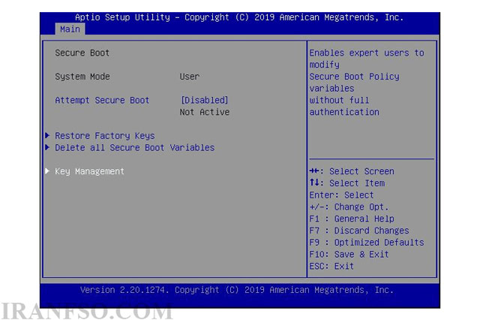Click the Secure Boot heading

pyautogui.click(x=82, y=53)
